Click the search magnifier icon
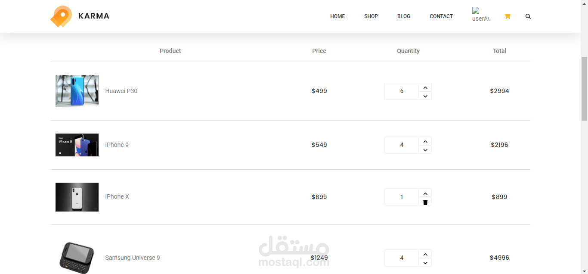 tap(528, 16)
